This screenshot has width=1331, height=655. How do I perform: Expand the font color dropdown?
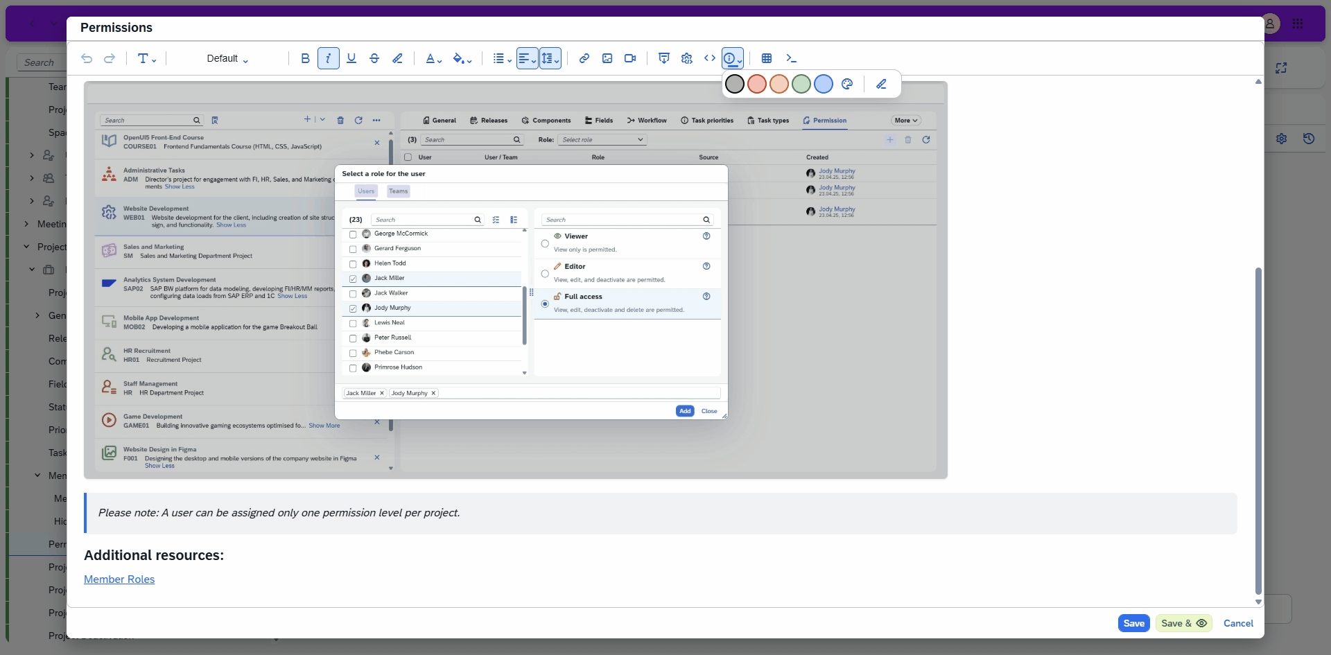(x=434, y=58)
